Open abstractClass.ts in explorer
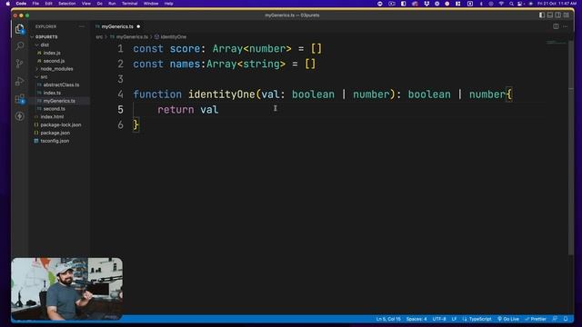The width and height of the screenshot is (582, 327). [x=61, y=84]
